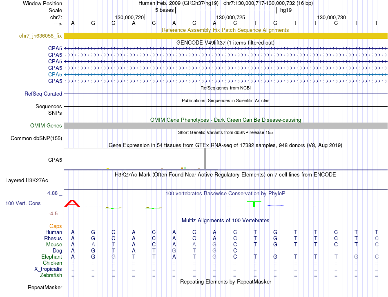Viewport: 388px width, 297px height.
Task: Click the "100 Vert. Cons" track label
Action: point(23,203)
